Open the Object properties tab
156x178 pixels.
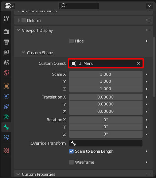point(6,86)
